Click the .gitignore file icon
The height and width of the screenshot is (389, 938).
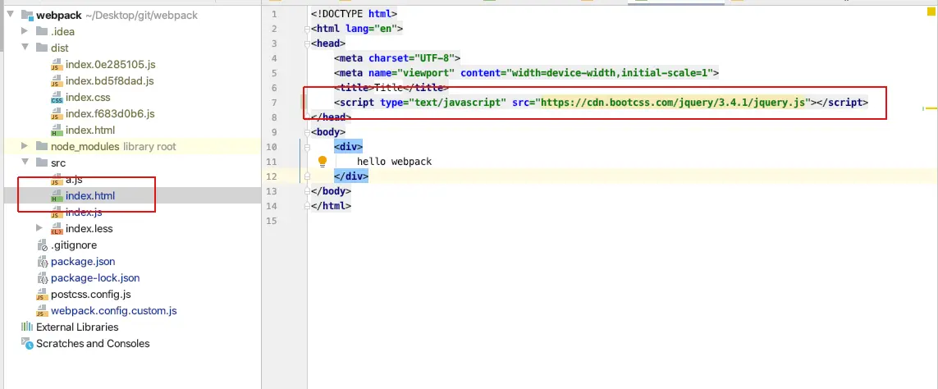pos(42,245)
